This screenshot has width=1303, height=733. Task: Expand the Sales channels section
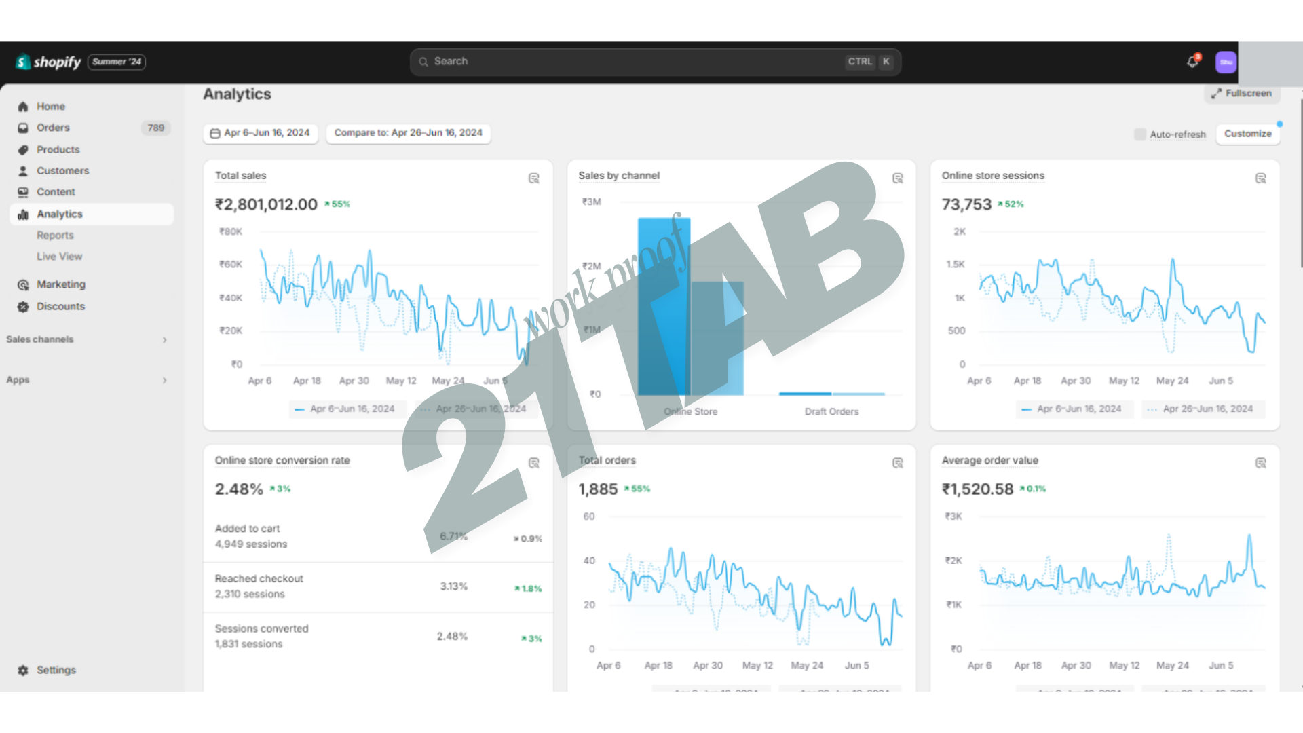coord(164,339)
